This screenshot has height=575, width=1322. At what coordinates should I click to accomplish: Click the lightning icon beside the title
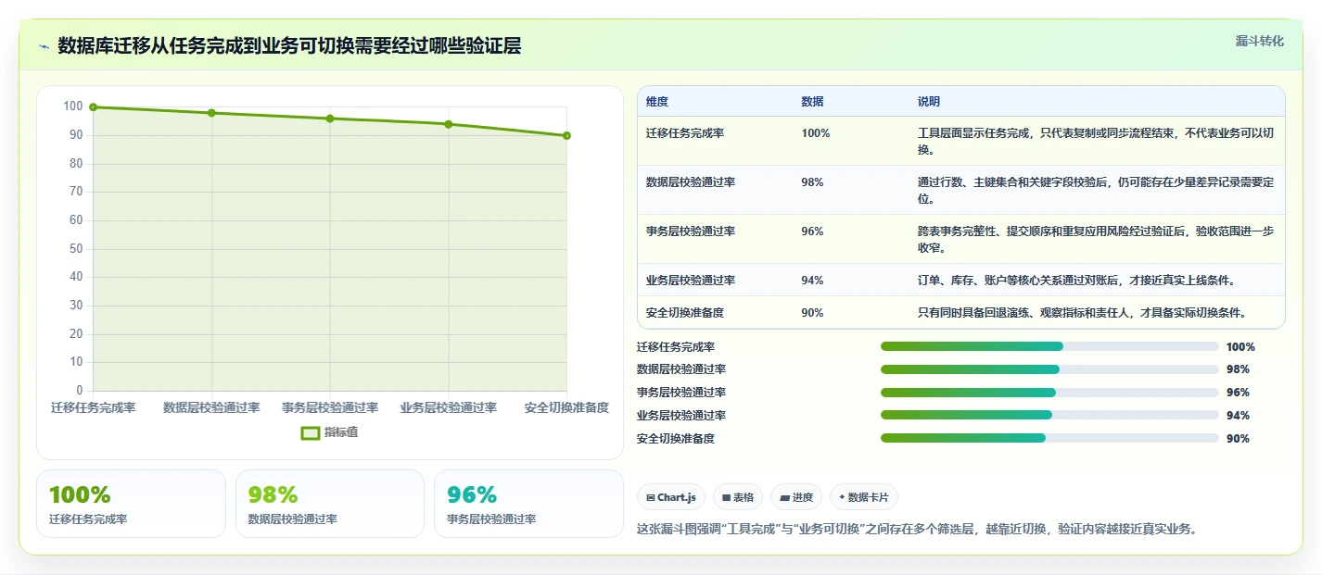[44, 46]
